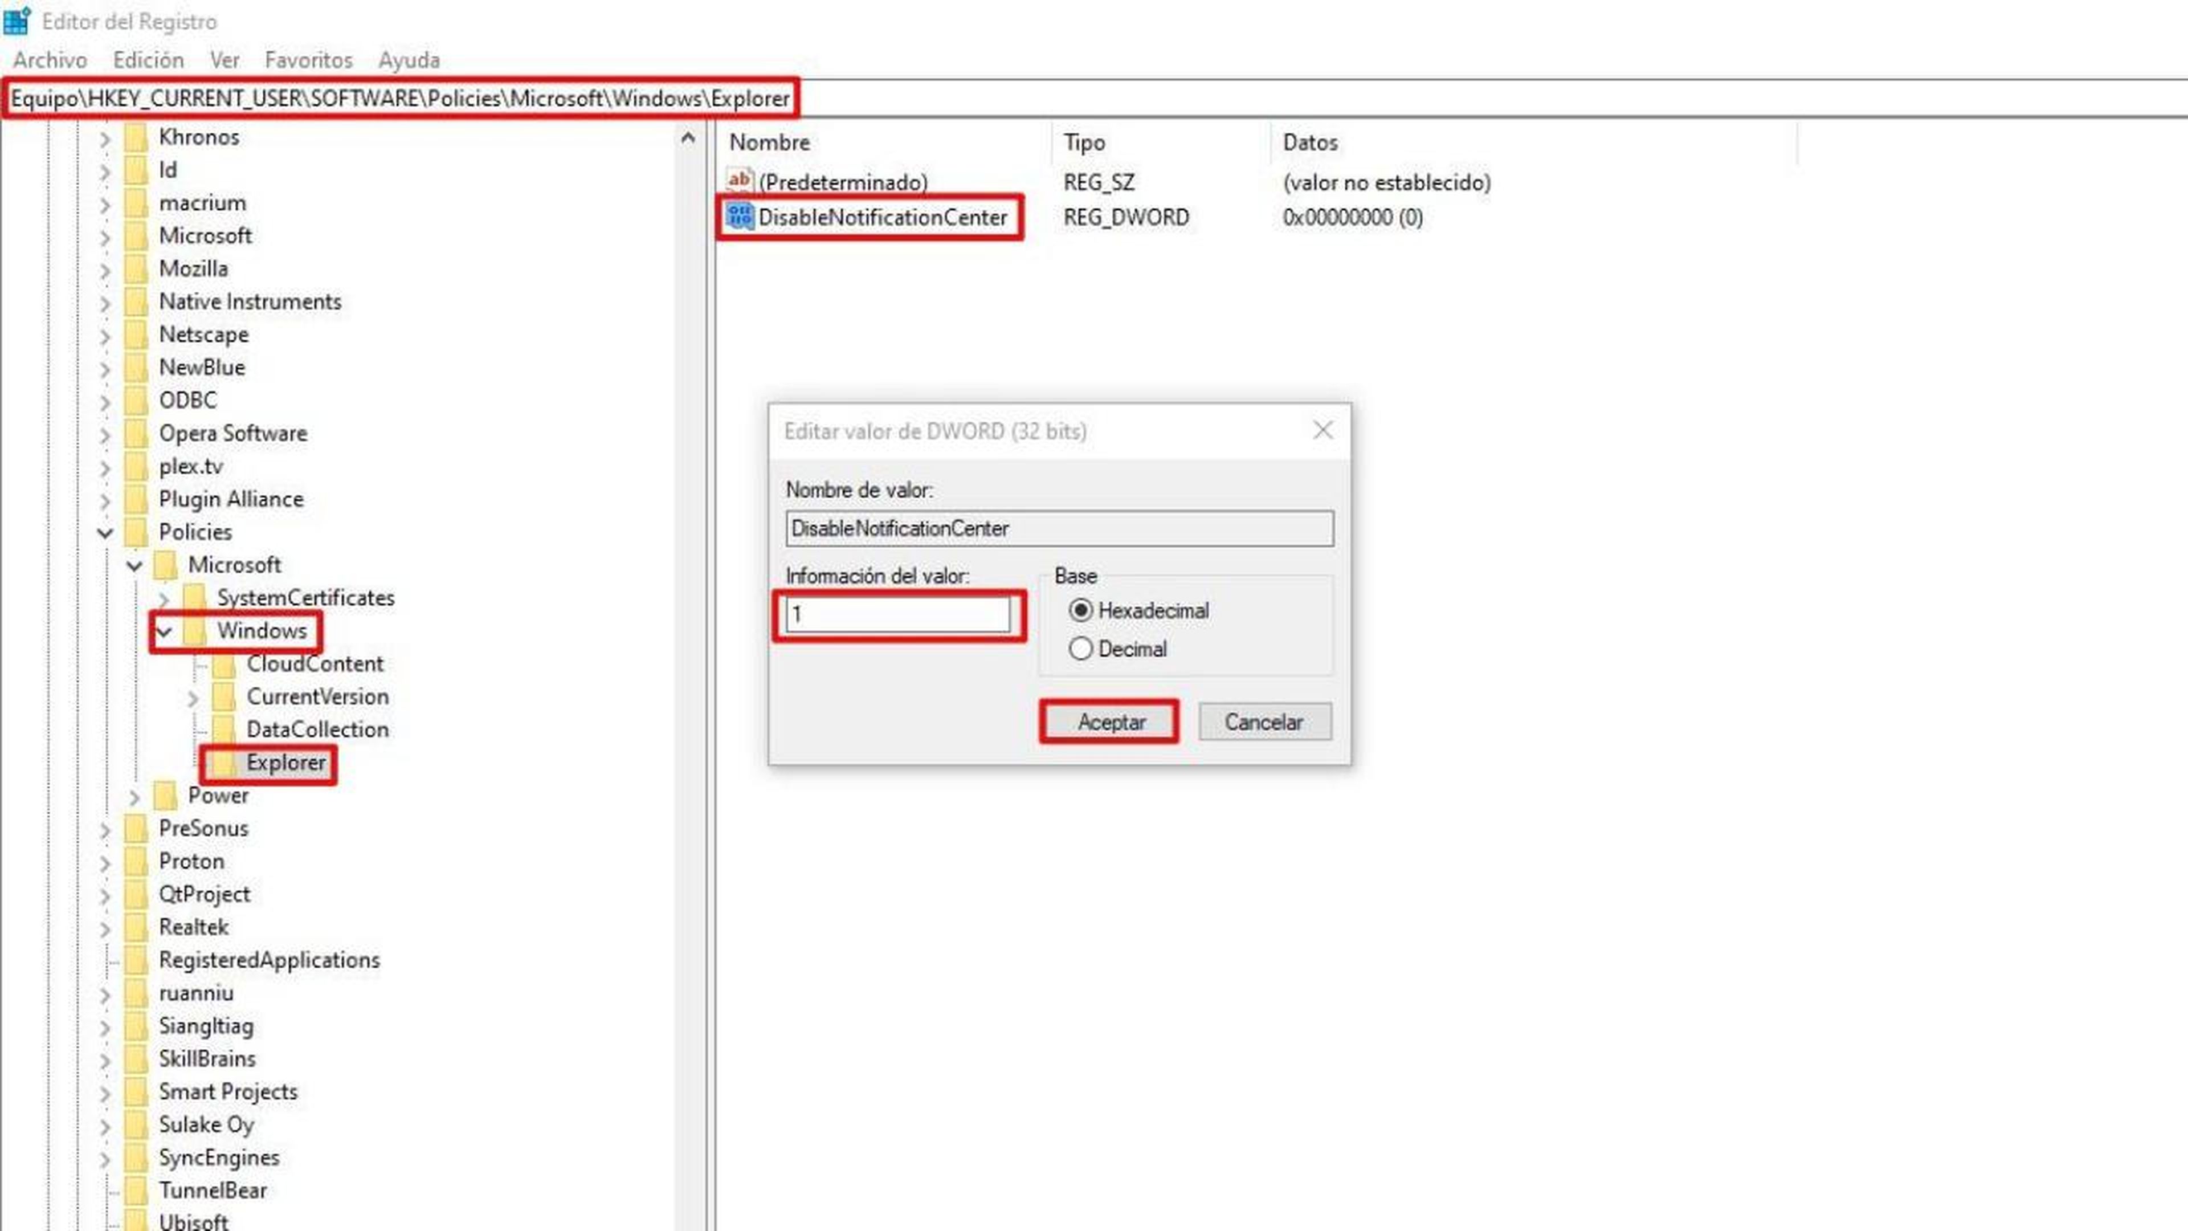Click the Power folder icon
Screen dimensions: 2188x1231
point(166,796)
